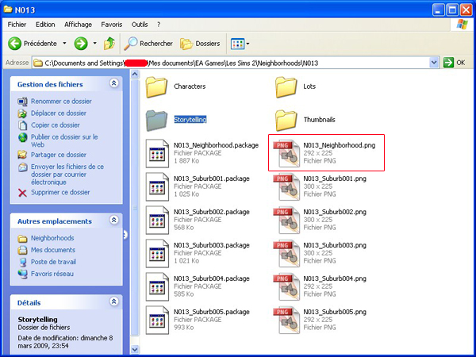Toggle the Dossiers folders pane
This screenshot has height=357, width=476.
click(200, 44)
